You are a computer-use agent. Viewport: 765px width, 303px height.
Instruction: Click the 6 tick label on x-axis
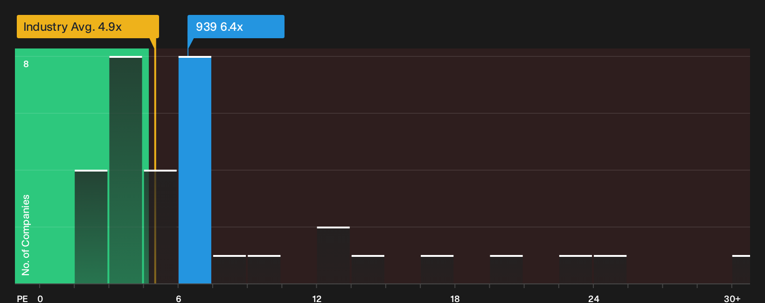coord(179,299)
